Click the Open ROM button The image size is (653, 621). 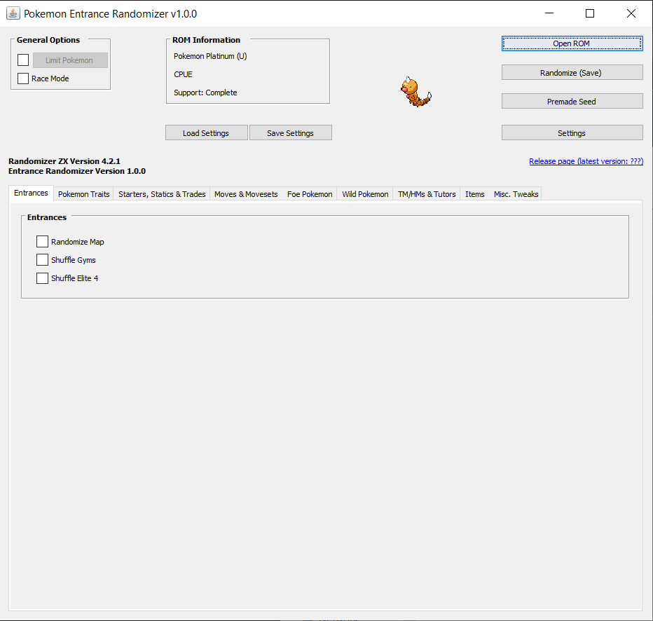572,43
